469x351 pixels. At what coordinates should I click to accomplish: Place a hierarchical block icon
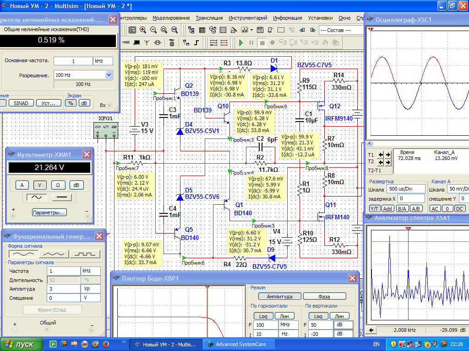186,43
